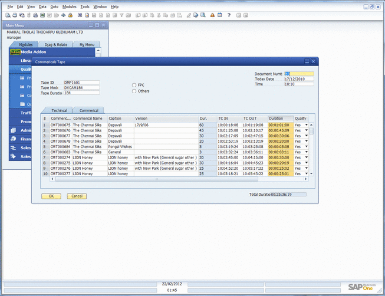The width and height of the screenshot is (385, 296).
Task: Click the Fax toolbar icon
Action: pos(35,15)
